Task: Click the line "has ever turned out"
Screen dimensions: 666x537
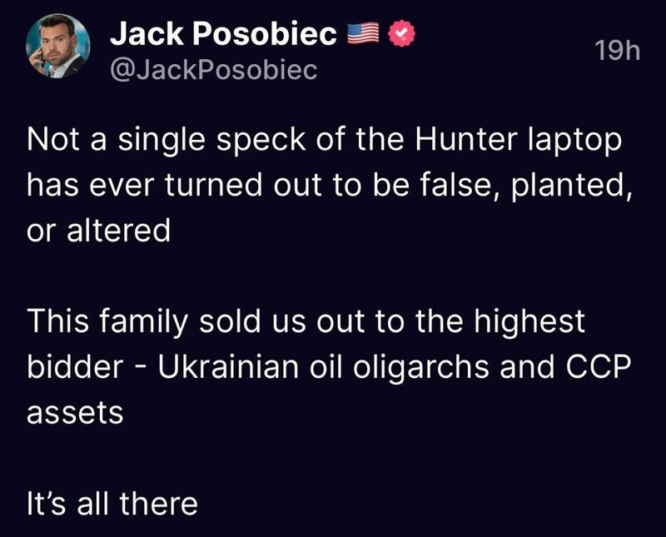Action: (x=330, y=186)
